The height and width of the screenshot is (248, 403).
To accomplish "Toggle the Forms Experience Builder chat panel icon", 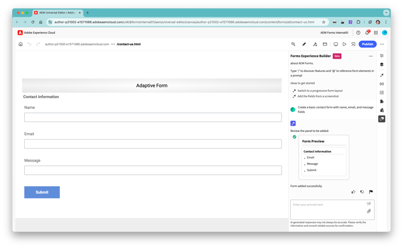I will click(x=382, y=119).
